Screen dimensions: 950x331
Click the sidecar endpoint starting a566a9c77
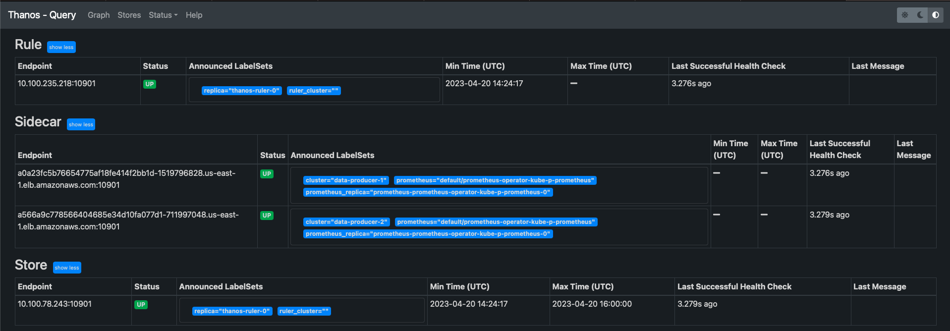pyautogui.click(x=128, y=221)
